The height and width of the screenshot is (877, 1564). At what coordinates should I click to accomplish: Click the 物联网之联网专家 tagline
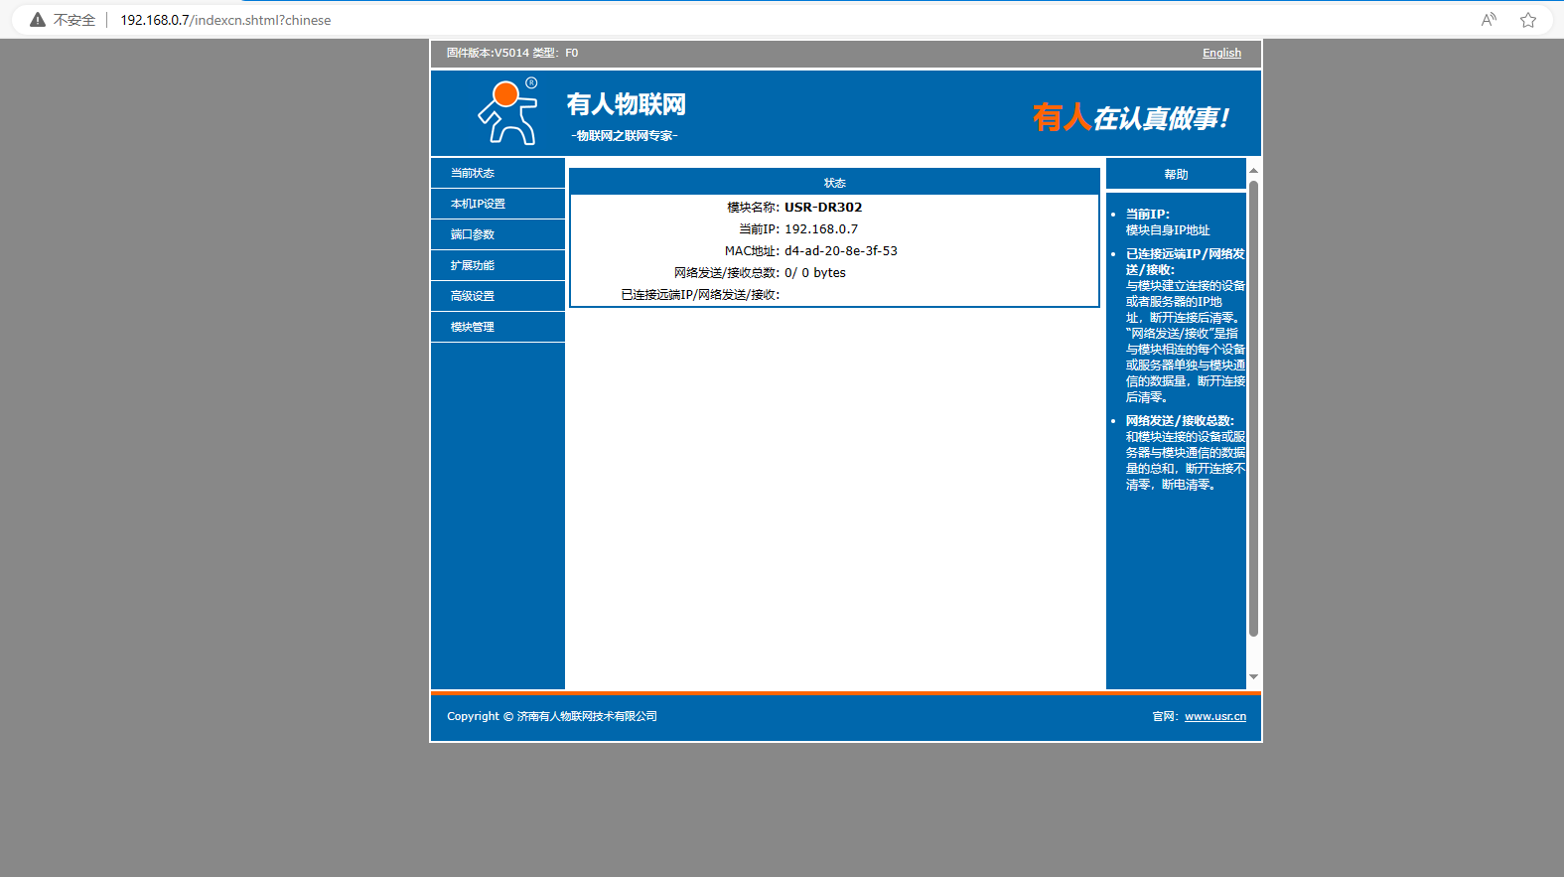tap(625, 136)
